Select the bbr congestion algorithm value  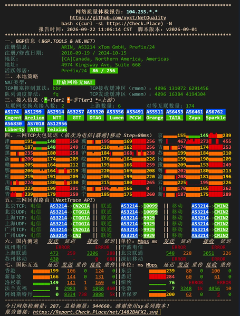coord(57,88)
